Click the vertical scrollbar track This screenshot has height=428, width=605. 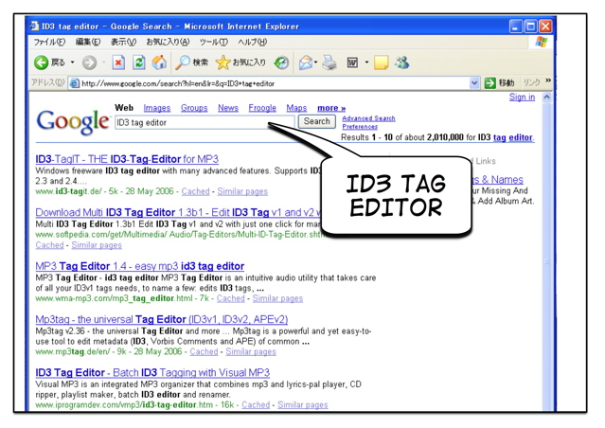[546, 257]
